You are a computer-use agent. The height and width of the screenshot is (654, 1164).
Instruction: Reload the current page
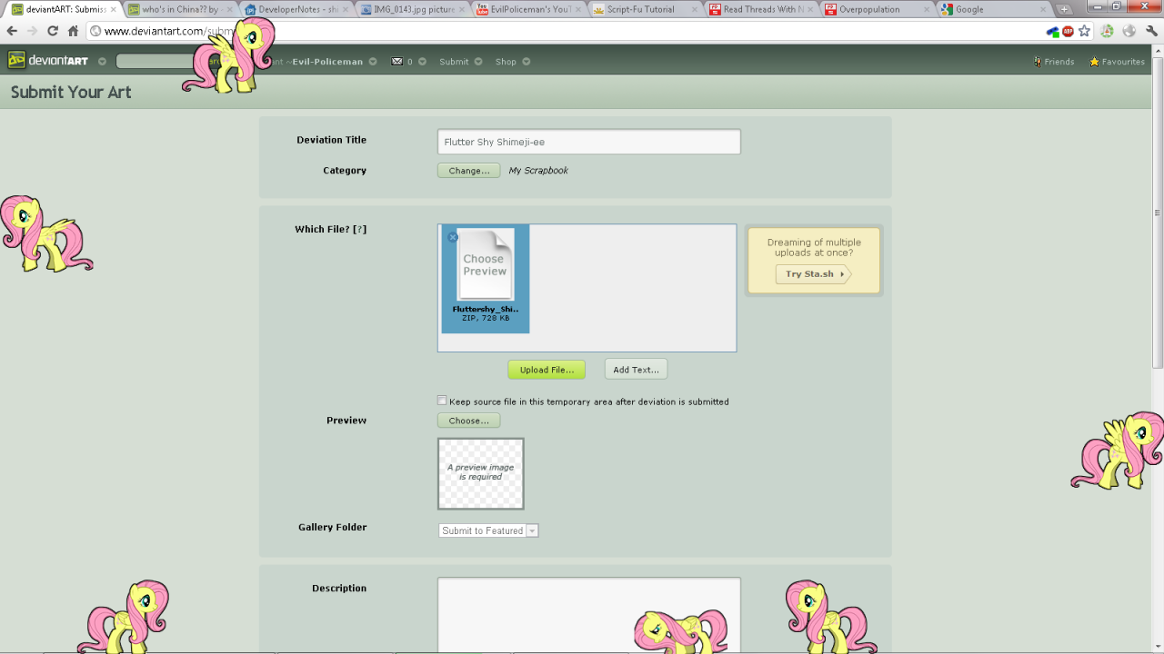click(x=53, y=31)
